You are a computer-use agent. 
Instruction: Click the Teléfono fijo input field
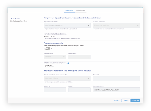pyautogui.click(x=55, y=90)
